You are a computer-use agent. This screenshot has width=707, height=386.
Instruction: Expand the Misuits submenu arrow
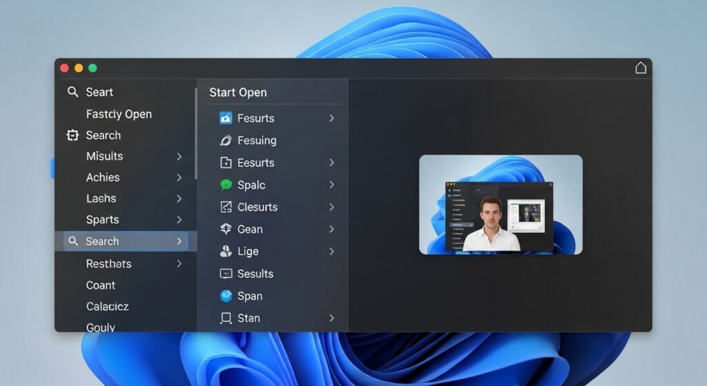click(179, 157)
